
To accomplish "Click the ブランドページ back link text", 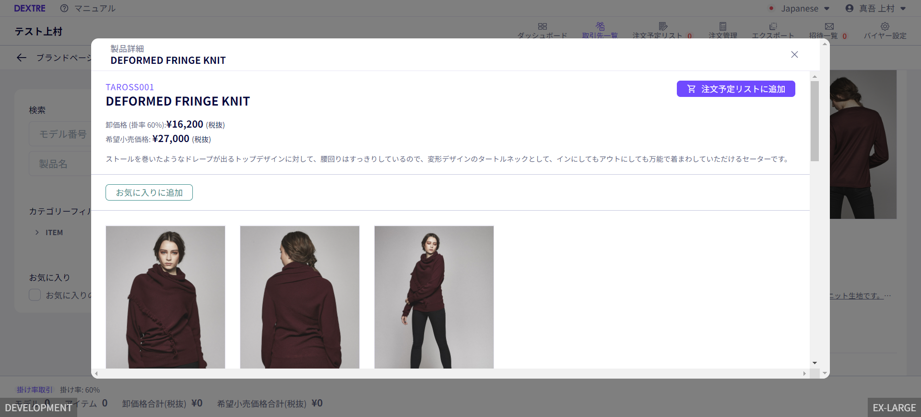I will pyautogui.click(x=64, y=58).
